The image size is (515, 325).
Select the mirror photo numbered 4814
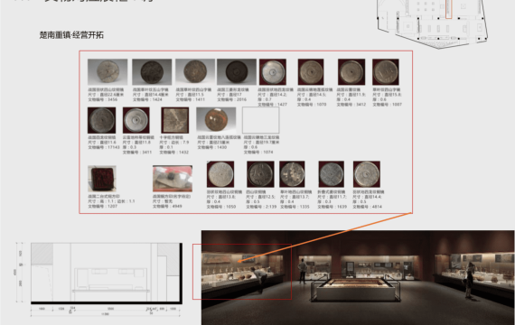367,174
